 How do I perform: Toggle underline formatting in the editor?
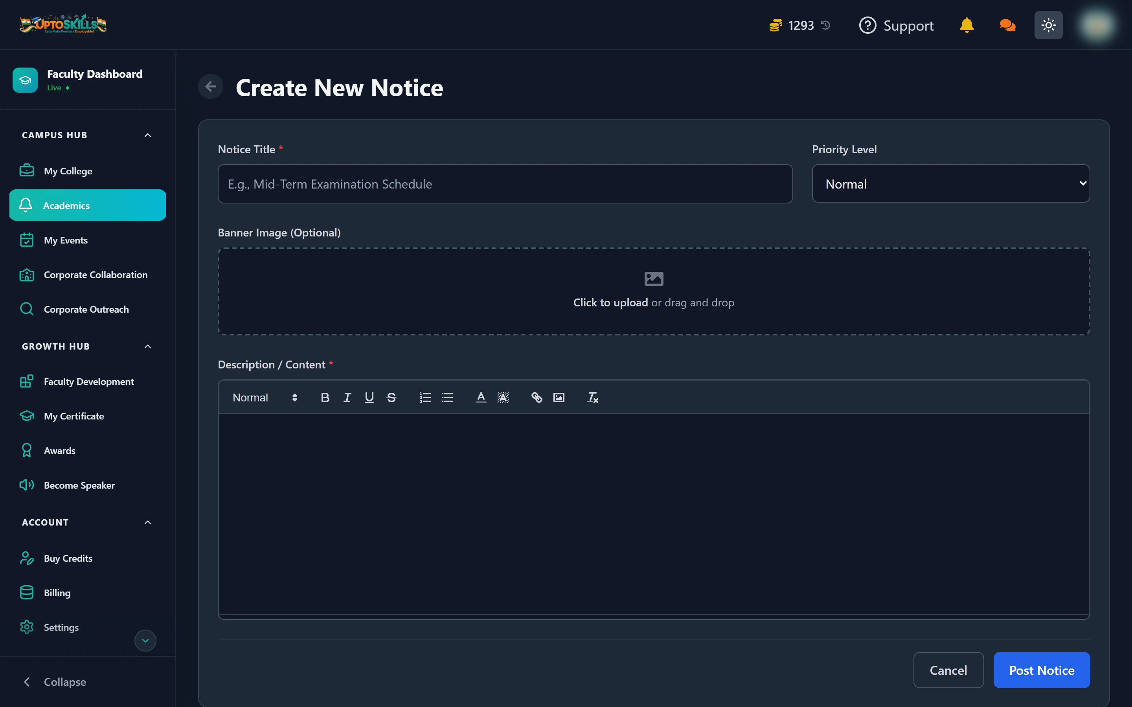pos(369,397)
